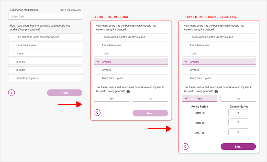Click claims input for policy period 2018-19

[x=238, y=122]
